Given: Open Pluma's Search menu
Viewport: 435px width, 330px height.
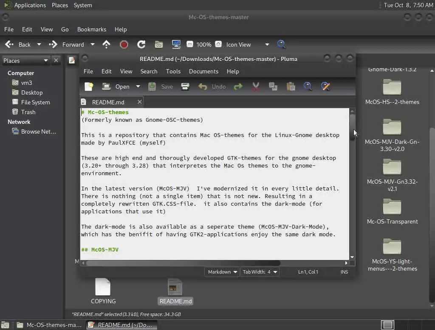Looking at the screenshot, I should coord(149,72).
